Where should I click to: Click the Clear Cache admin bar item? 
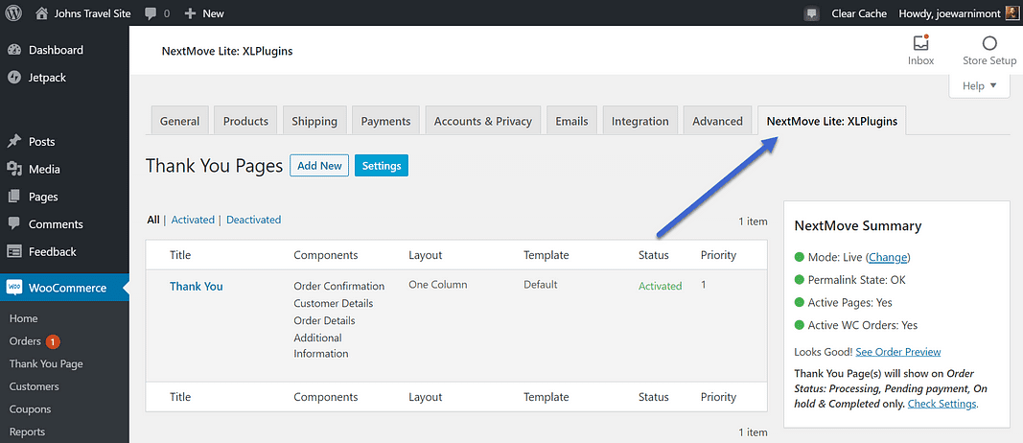click(x=859, y=13)
